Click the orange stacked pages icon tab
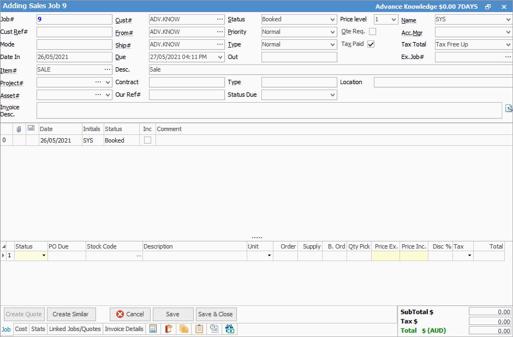513x337 pixels. coord(184,329)
